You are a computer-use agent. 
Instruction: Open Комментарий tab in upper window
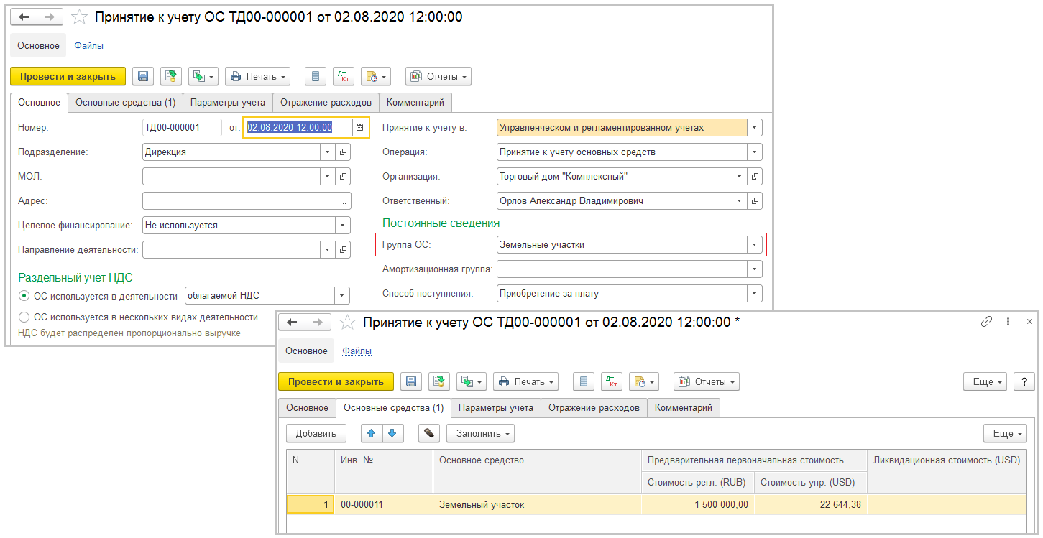pyautogui.click(x=416, y=103)
